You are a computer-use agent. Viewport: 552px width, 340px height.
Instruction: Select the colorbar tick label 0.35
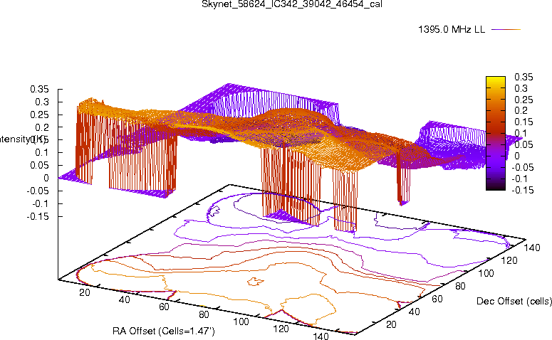click(524, 77)
